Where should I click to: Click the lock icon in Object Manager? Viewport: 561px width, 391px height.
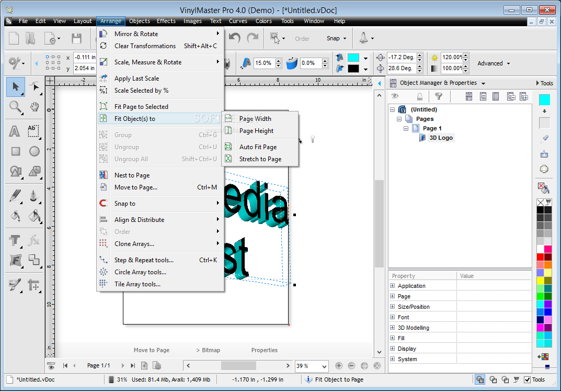coord(420,96)
